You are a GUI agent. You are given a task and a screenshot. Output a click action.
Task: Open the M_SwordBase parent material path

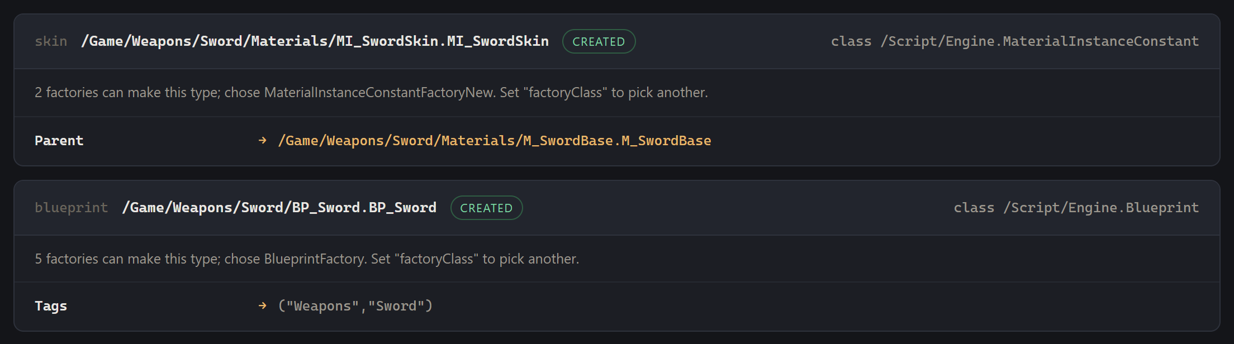[495, 141]
